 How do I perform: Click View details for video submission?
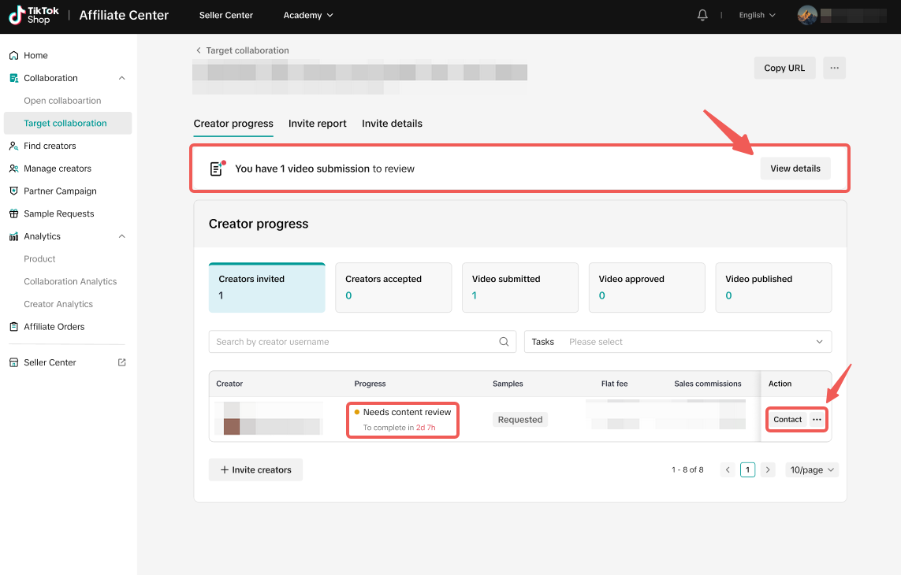(795, 169)
